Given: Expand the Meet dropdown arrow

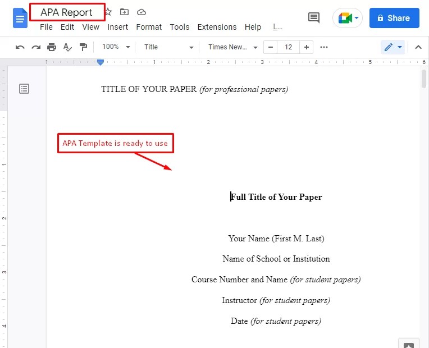Looking at the screenshot, I should [x=357, y=18].
